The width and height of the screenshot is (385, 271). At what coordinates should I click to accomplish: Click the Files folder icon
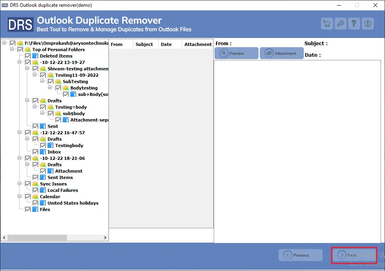click(35, 209)
